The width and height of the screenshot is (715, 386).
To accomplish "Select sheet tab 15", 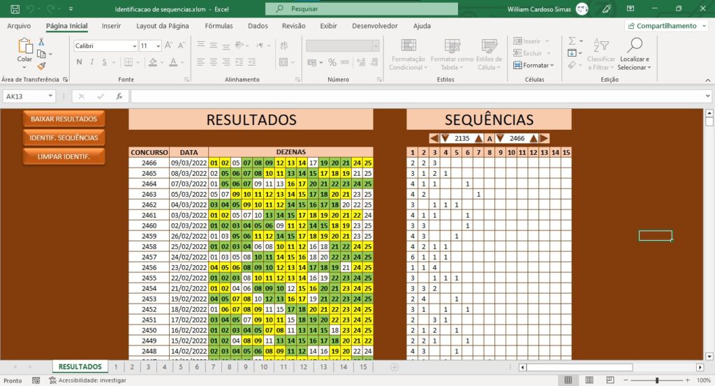I will pos(363,367).
